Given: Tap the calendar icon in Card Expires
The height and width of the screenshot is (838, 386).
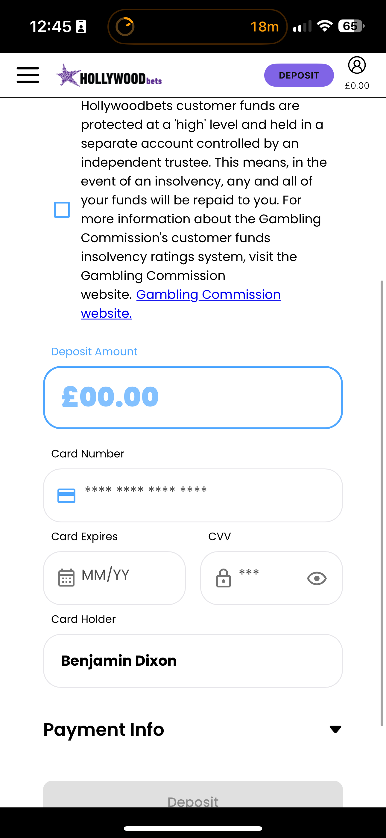Looking at the screenshot, I should pyautogui.click(x=66, y=578).
